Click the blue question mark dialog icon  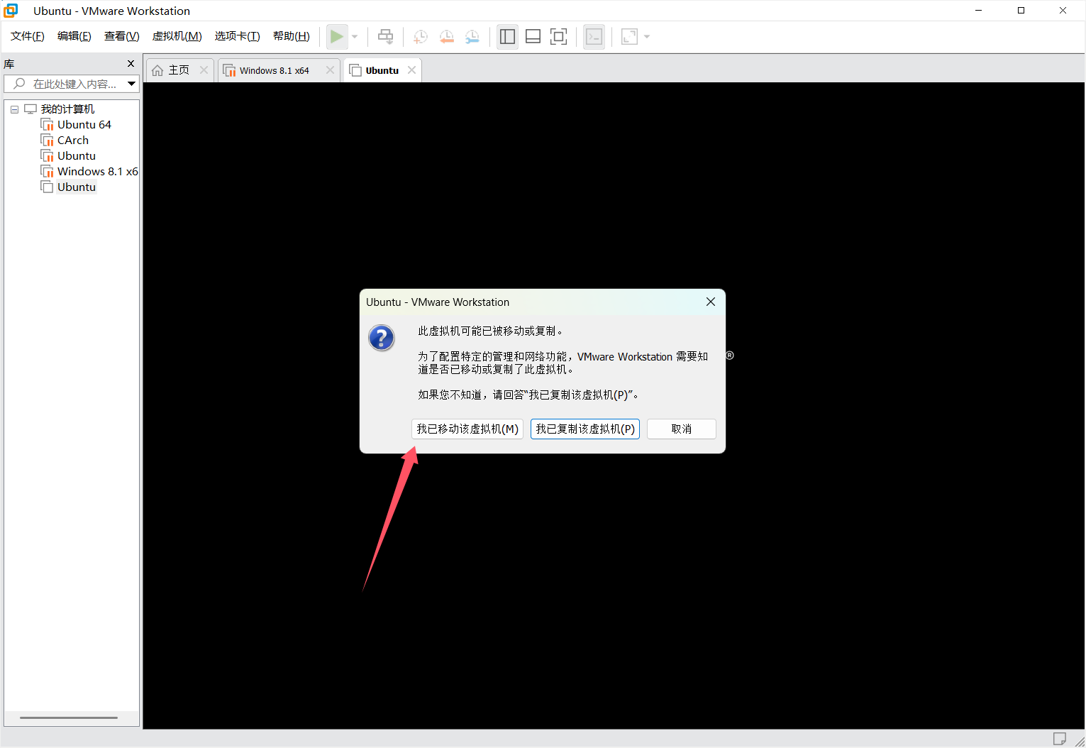pos(382,338)
